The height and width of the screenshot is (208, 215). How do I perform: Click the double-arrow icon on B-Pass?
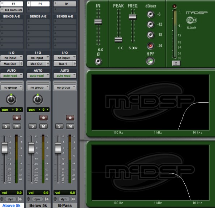(x=73, y=199)
